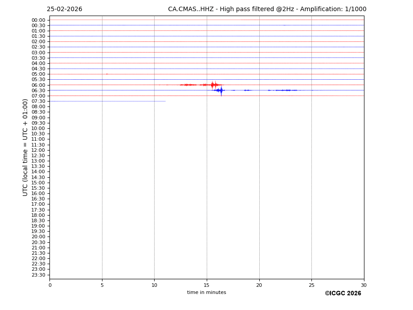The height and width of the screenshot is (310, 413).
Task: Click the 23:30 time label
Action: 38,275
